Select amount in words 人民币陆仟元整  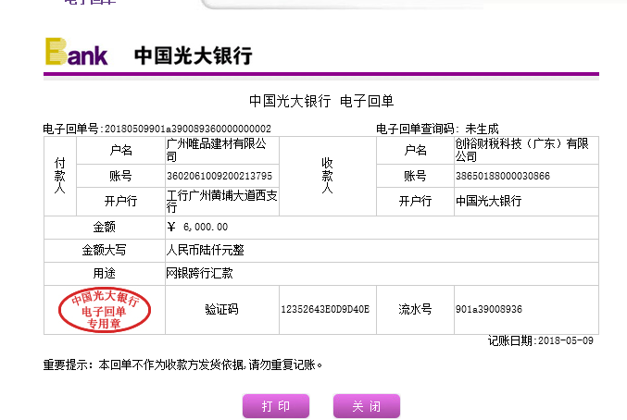pos(205,251)
